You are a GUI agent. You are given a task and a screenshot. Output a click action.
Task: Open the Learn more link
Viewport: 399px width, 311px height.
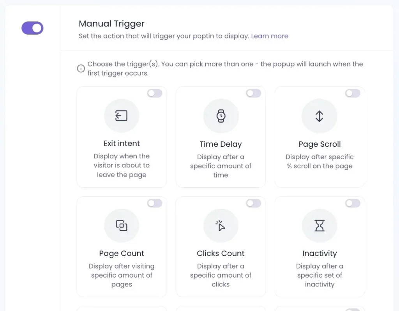(x=270, y=36)
